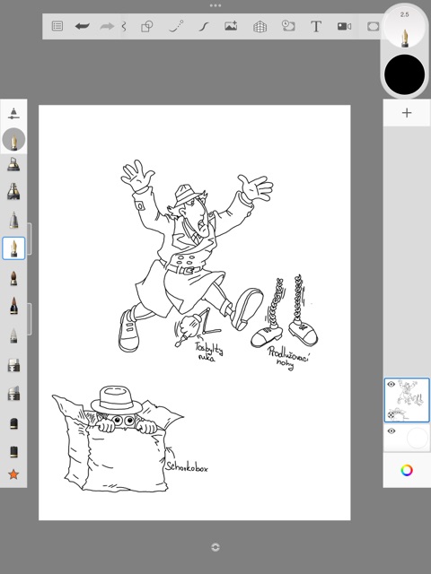The width and height of the screenshot is (431, 574).
Task: Hide the drawing layer via eye icon
Action: (391, 384)
